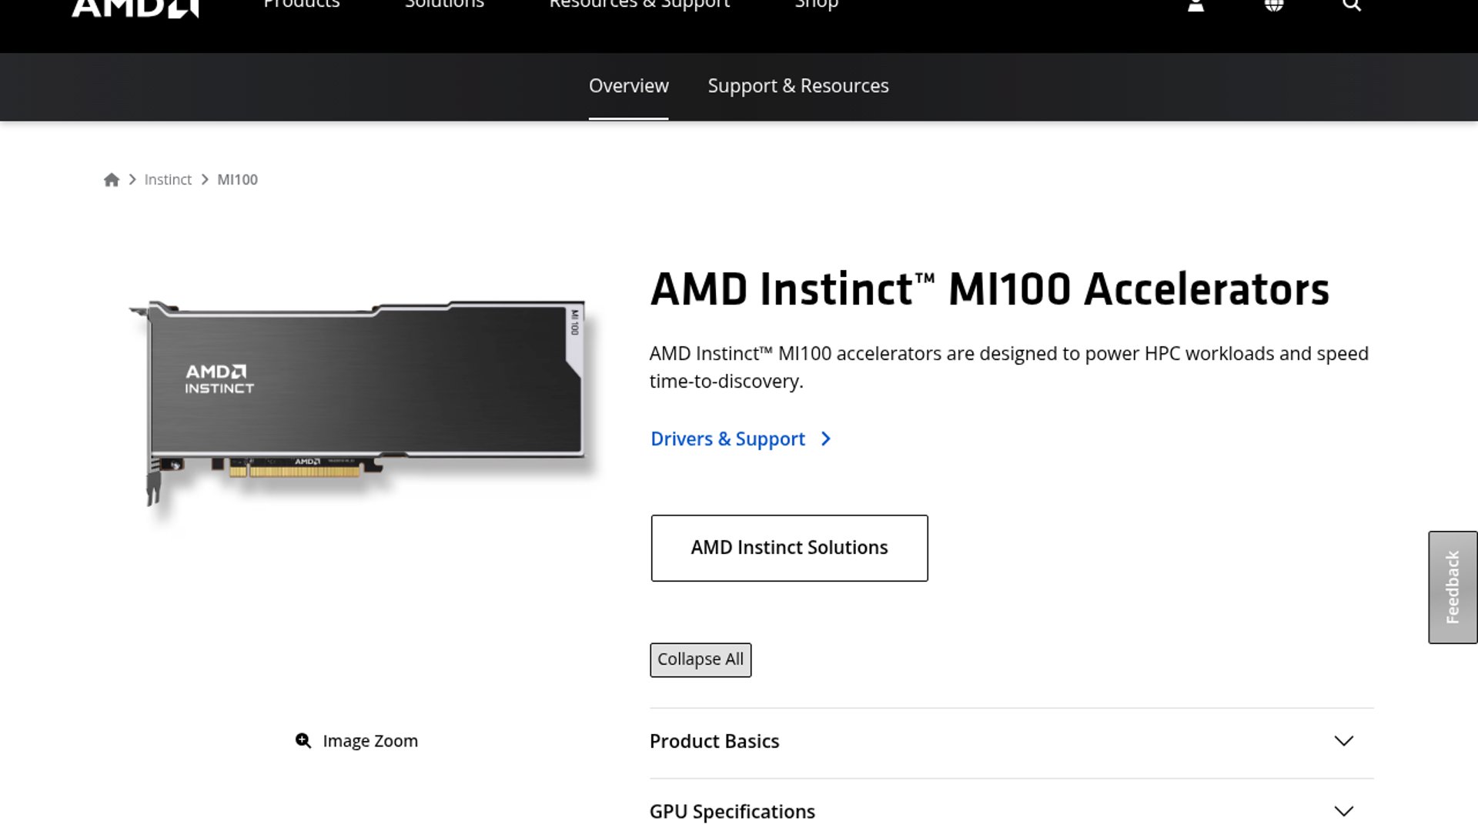
Task: Open the Support & Resources tab
Action: click(798, 86)
